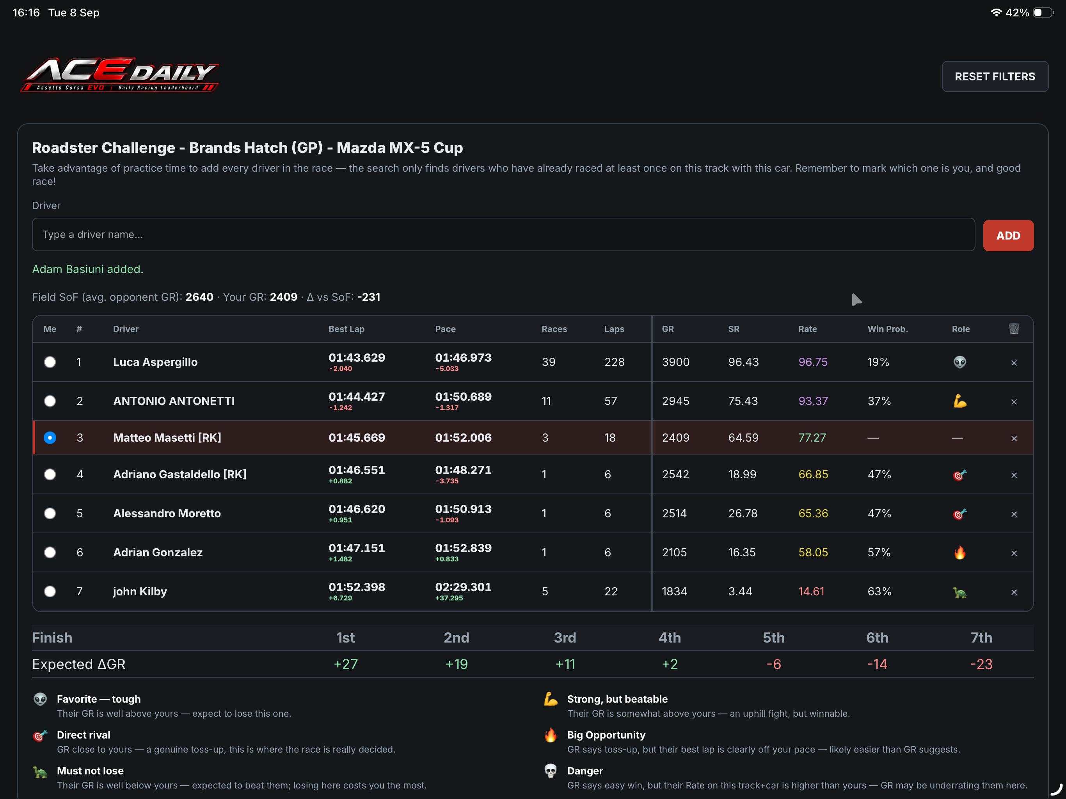Click the Laps column header
The width and height of the screenshot is (1066, 799).
[614, 329]
